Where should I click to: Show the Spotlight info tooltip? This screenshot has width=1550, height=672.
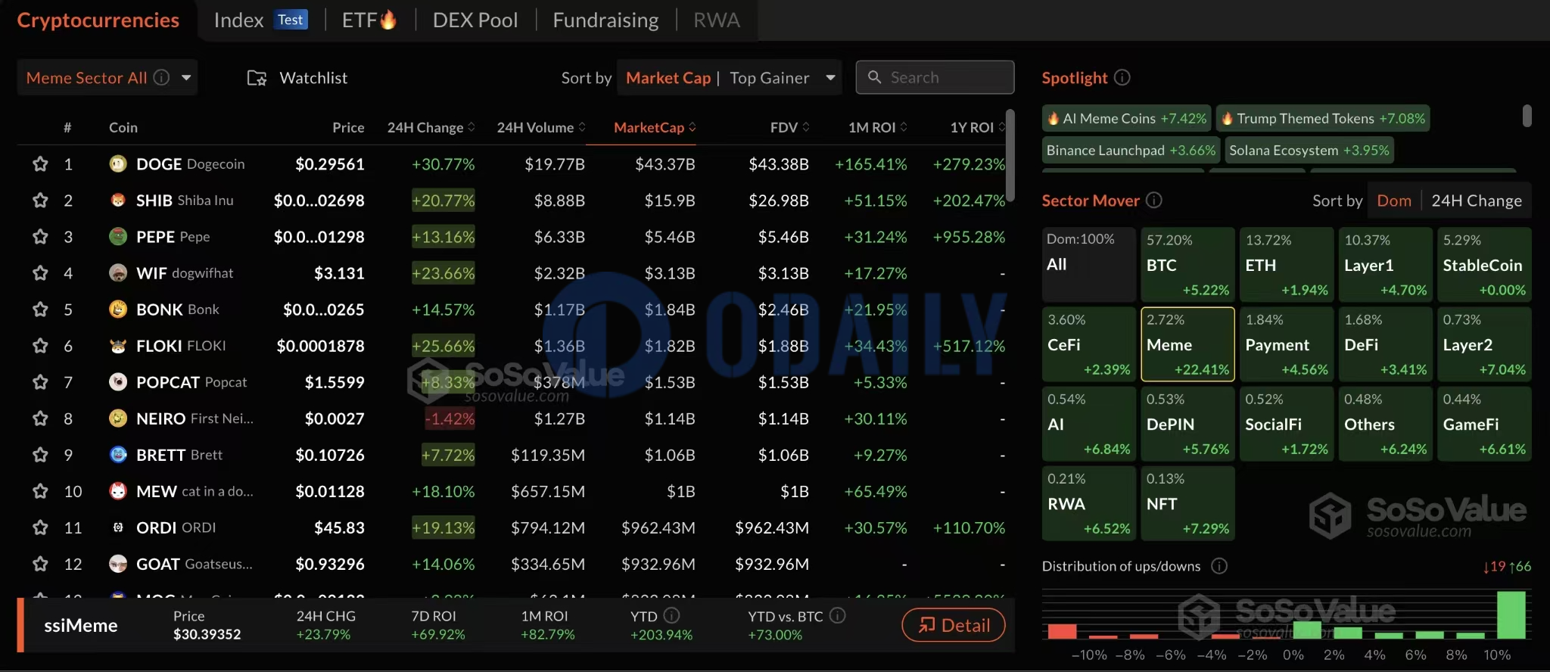(1123, 77)
